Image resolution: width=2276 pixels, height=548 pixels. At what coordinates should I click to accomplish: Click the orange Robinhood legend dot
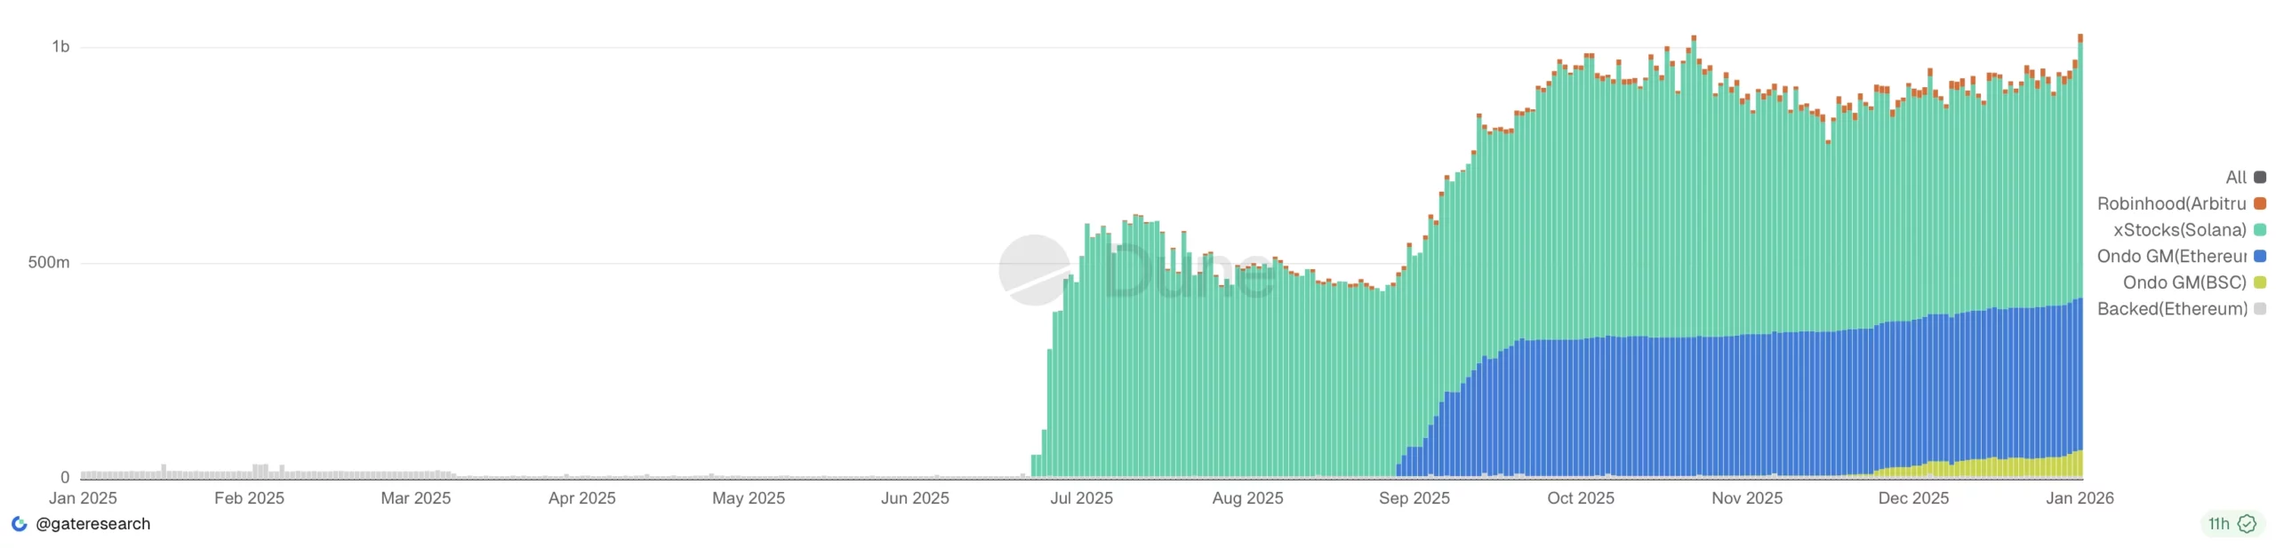(x=2259, y=203)
